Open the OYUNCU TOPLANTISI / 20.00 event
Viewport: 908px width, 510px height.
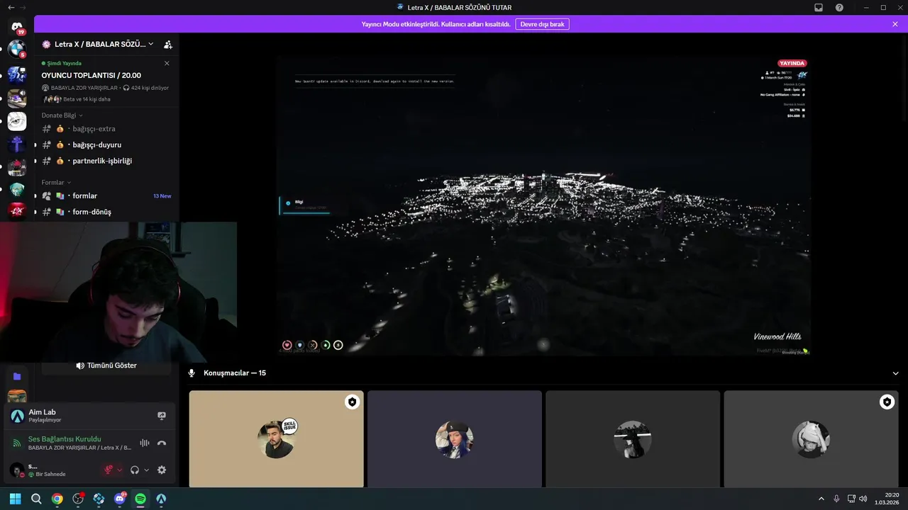[x=91, y=75]
